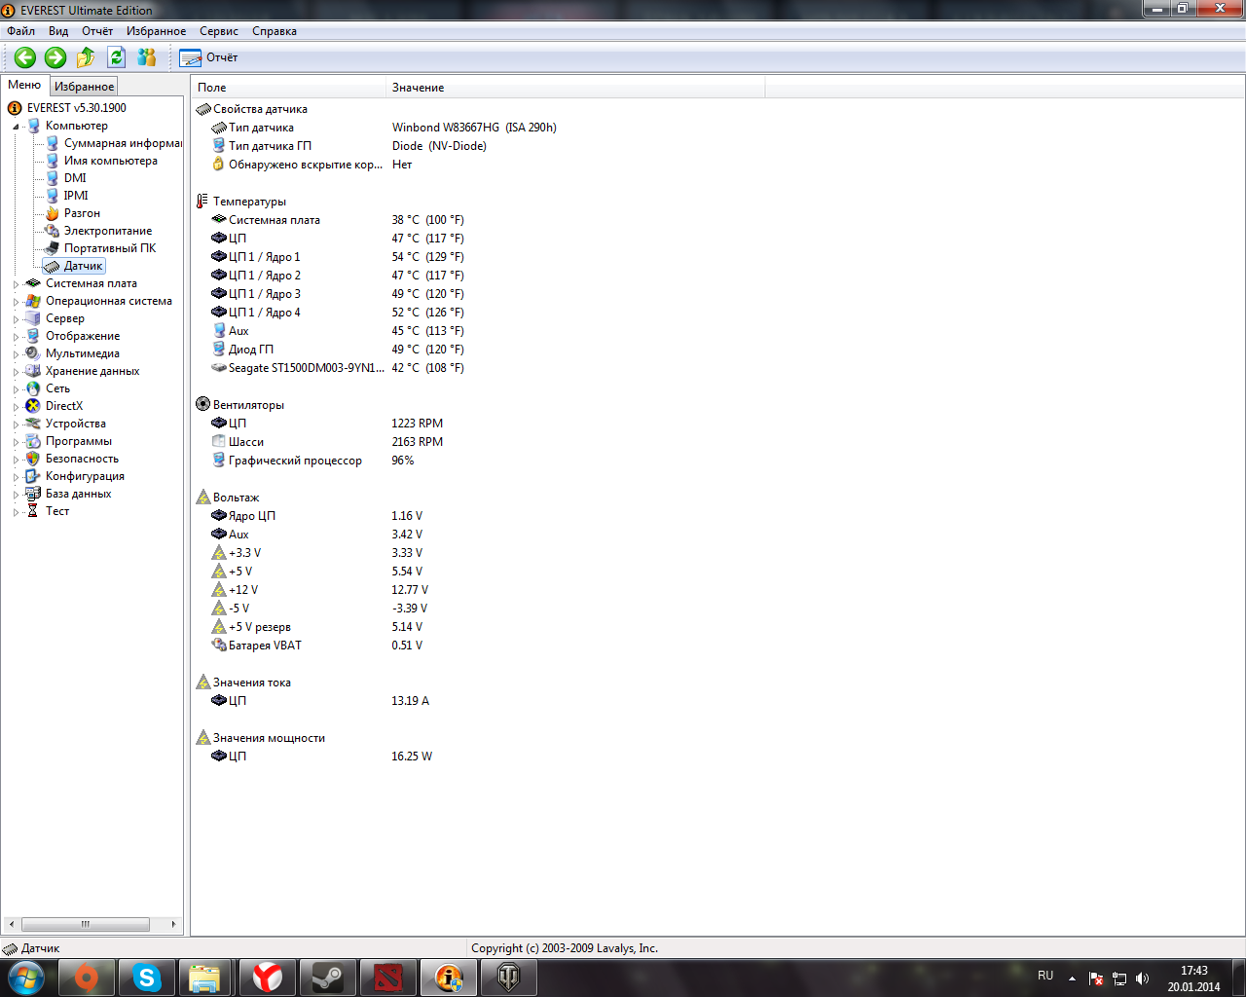Viewport: 1246px width, 997px height.
Task: Open the Вид menu
Action: [x=58, y=31]
